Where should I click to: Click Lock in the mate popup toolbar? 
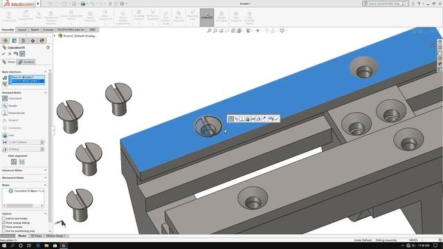click(248, 119)
